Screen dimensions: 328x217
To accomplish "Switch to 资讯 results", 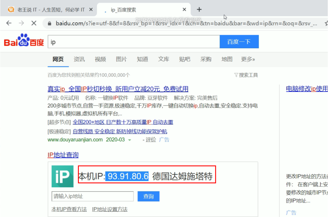I will pyautogui.click(x=79, y=59).
